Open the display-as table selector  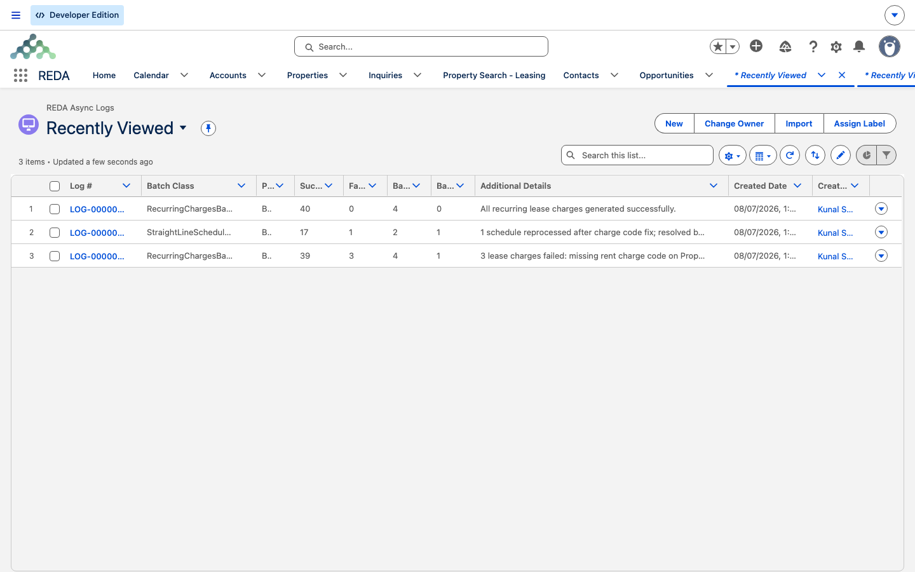coord(763,155)
